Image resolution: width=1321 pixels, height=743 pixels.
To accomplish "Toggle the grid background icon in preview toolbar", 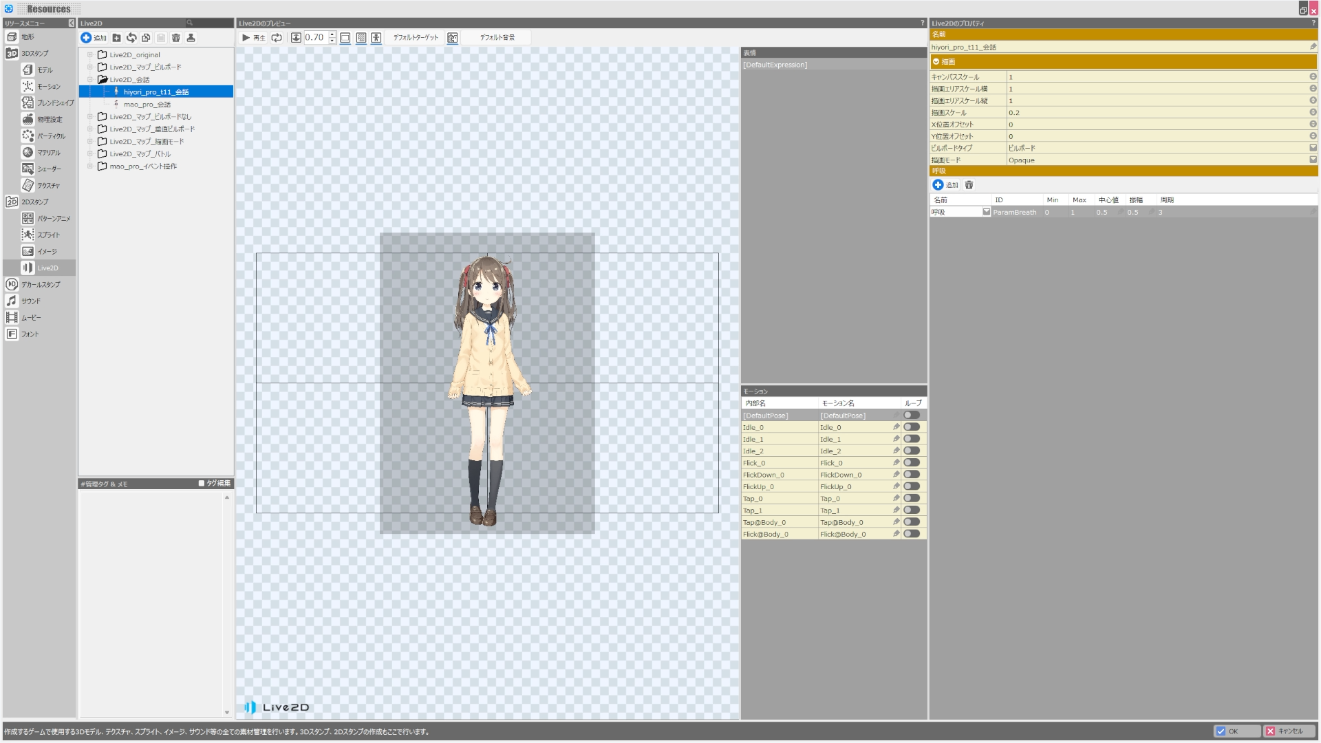I will [x=361, y=38].
